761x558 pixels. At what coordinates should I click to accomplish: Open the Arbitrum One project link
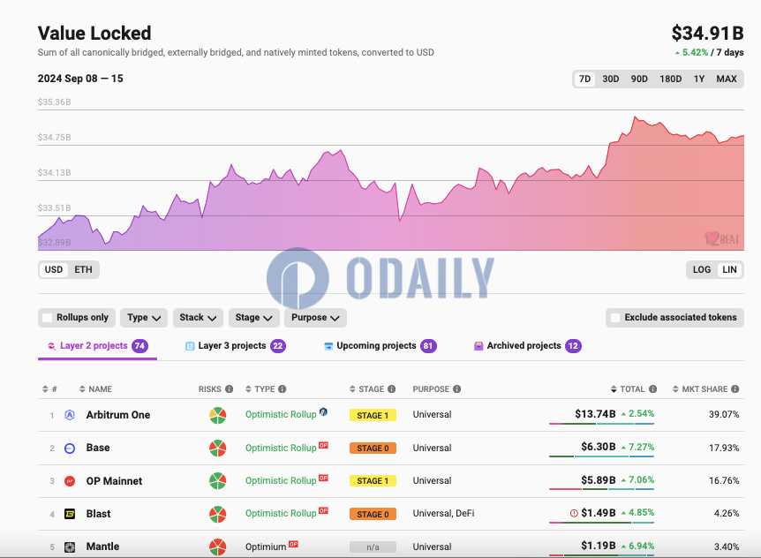click(x=118, y=415)
